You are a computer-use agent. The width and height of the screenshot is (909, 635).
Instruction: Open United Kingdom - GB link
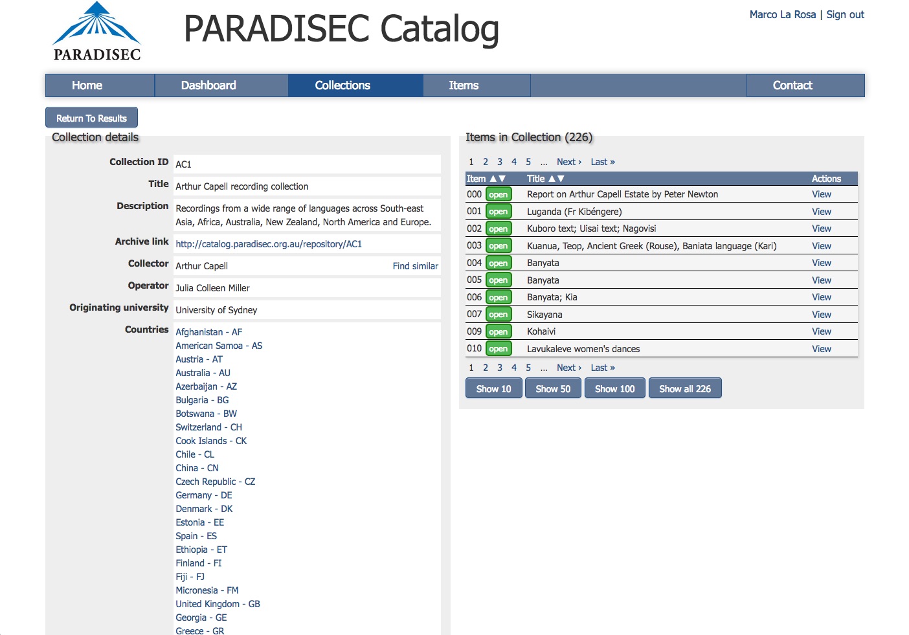[x=218, y=604]
